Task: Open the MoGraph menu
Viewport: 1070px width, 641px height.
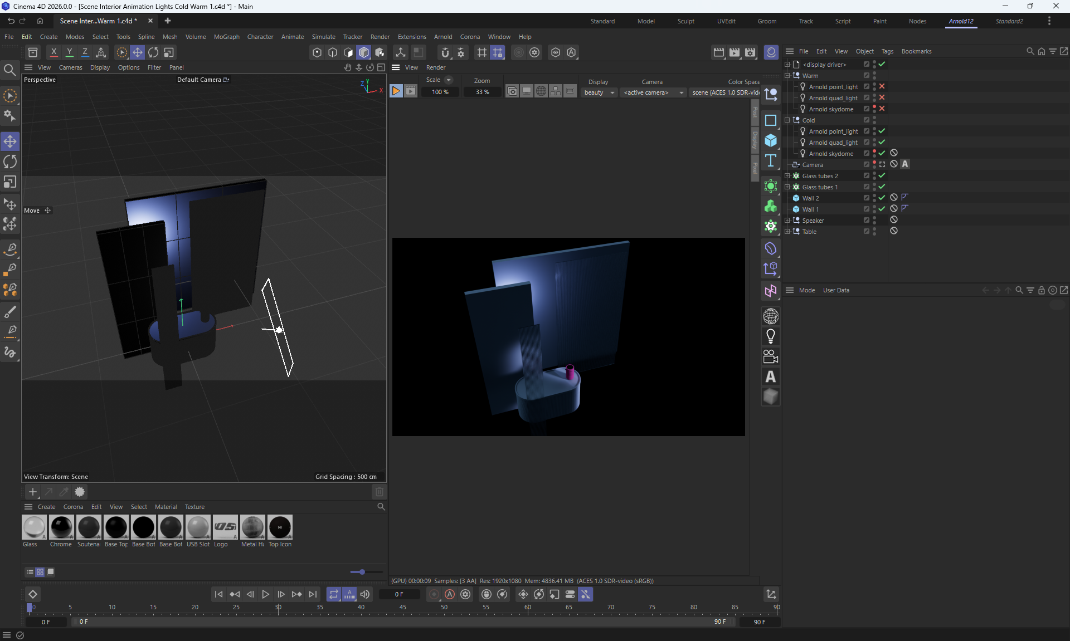Action: click(x=226, y=37)
